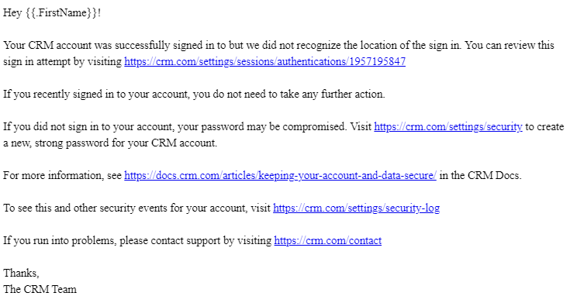Click the "For more information, see" text

(x=62, y=175)
